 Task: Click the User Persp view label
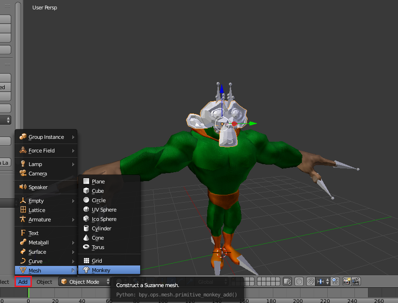45,8
